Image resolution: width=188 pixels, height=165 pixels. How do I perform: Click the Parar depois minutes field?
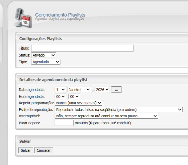64,123
